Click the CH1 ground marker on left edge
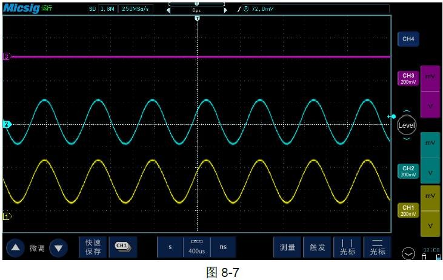The height and width of the screenshot is (280, 443). coord(7,216)
